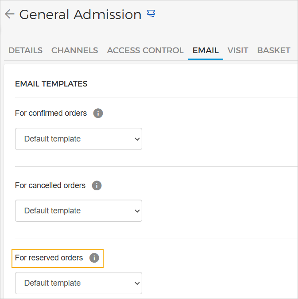Click the highlighted 'For reserved orders' label
This screenshot has height=299, width=298.
tap(49, 258)
